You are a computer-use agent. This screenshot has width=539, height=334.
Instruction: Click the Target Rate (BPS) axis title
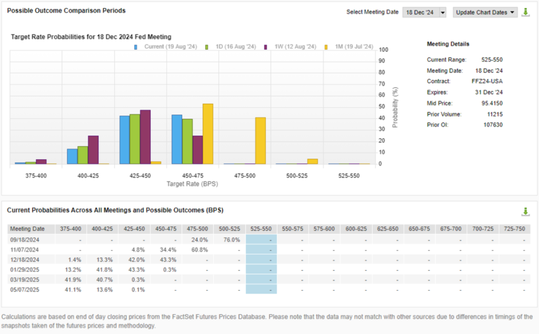pyautogui.click(x=192, y=184)
